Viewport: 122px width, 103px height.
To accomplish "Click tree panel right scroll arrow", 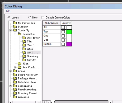I will [x=39, y=102].
